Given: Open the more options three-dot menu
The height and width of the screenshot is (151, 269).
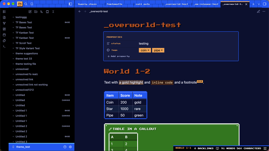Looking at the screenshot, I should point(264,12).
